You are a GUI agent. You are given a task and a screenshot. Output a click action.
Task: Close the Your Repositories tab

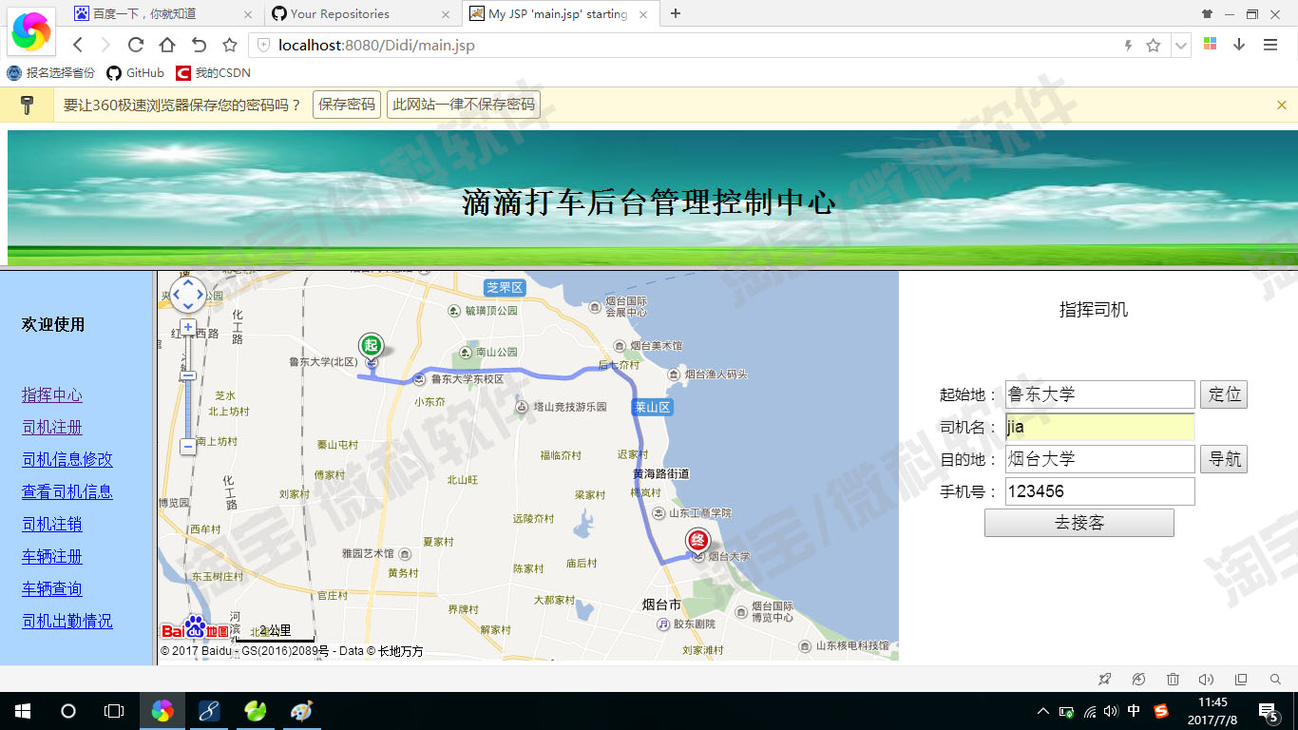(x=446, y=14)
